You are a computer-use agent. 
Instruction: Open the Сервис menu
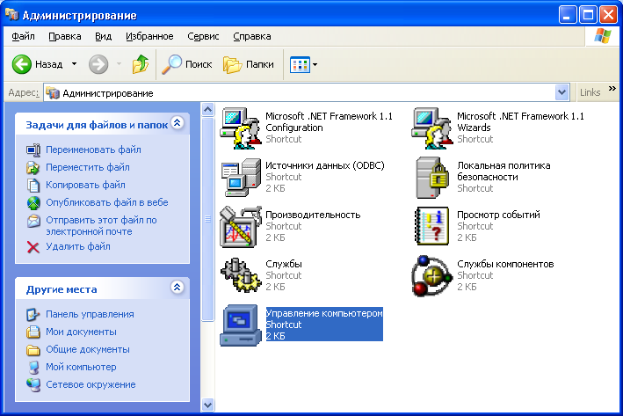pyautogui.click(x=203, y=36)
